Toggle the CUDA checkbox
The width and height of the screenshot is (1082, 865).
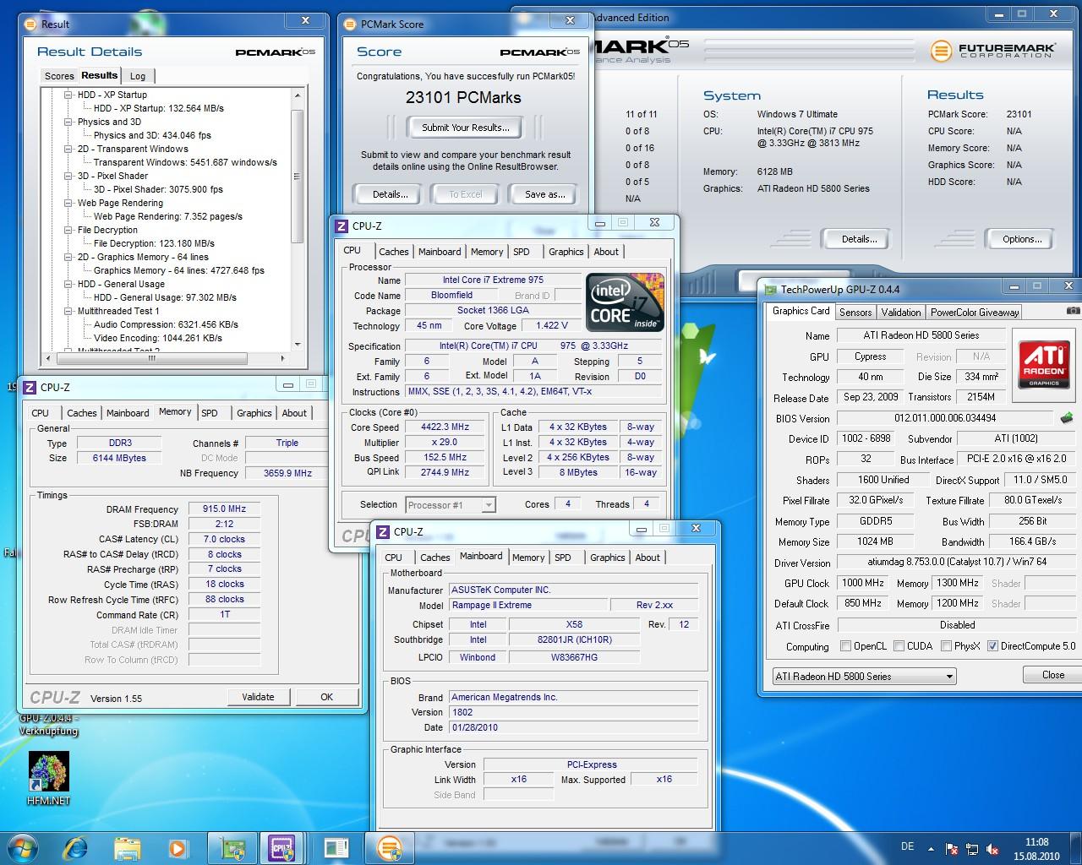(x=899, y=646)
